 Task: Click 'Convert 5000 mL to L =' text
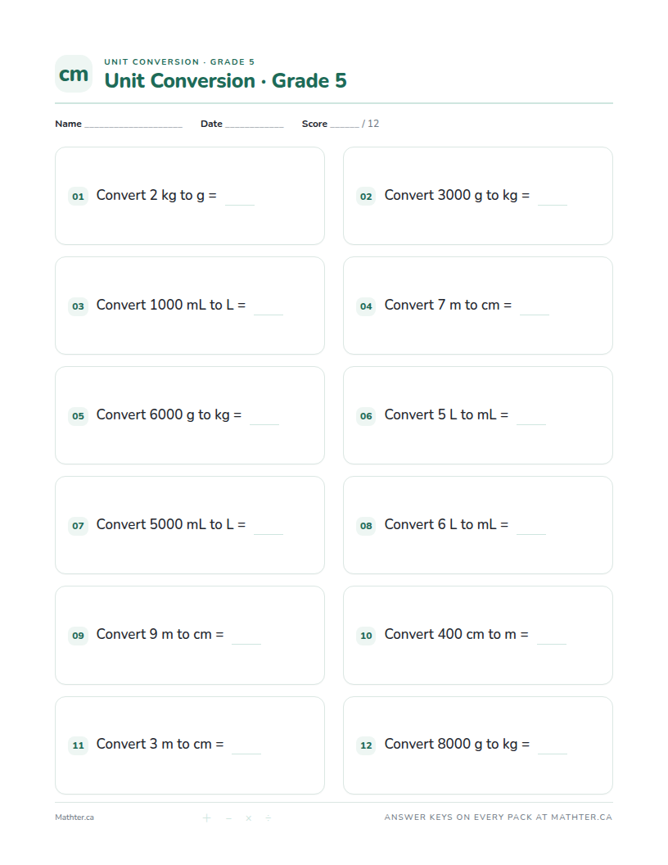(171, 524)
